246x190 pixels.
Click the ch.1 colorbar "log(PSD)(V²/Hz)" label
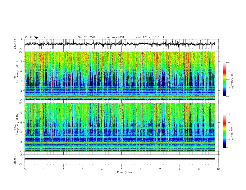coord(233,81)
